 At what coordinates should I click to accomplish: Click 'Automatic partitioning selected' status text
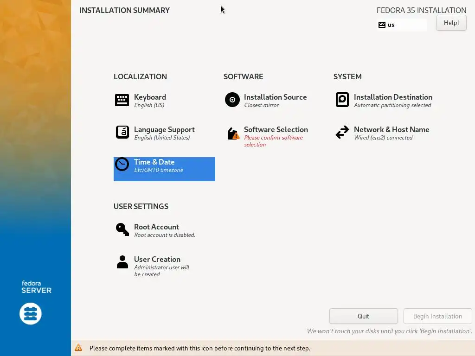[x=392, y=105]
